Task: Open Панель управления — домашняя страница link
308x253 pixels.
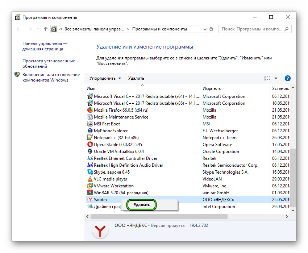Action: click(x=45, y=46)
